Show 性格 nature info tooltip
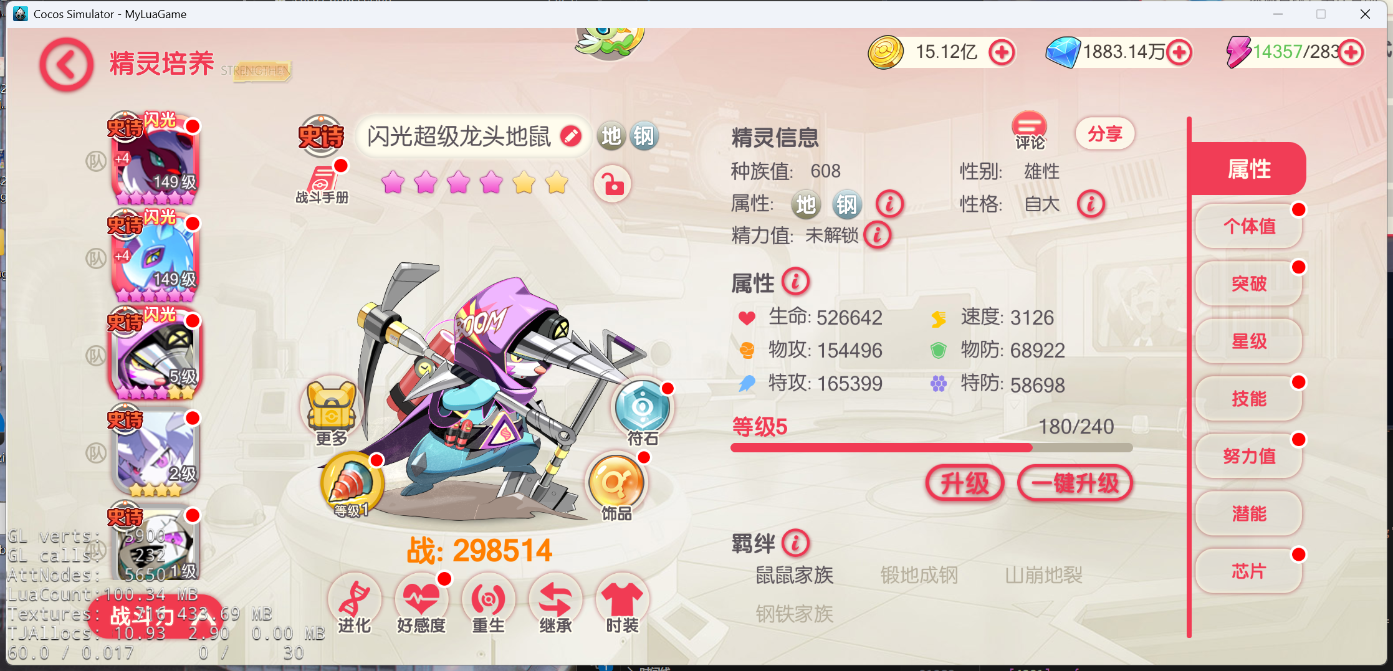This screenshot has width=1393, height=671. (x=1091, y=204)
